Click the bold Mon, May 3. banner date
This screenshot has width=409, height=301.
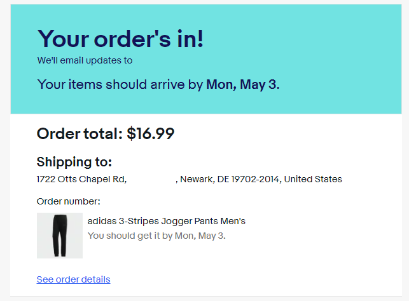243,84
